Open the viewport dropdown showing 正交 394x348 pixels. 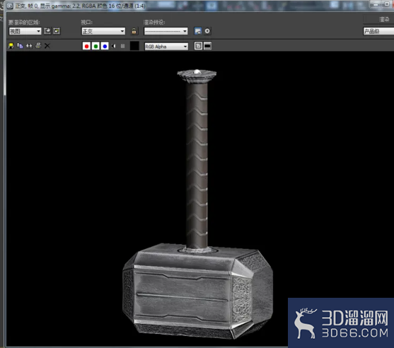[x=103, y=31]
